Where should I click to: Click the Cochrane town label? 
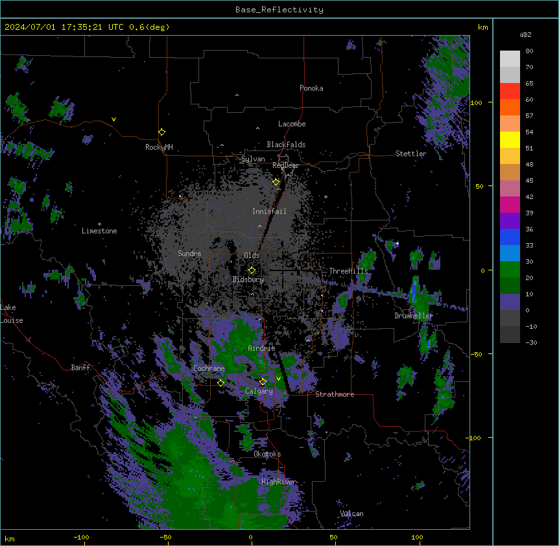point(209,368)
